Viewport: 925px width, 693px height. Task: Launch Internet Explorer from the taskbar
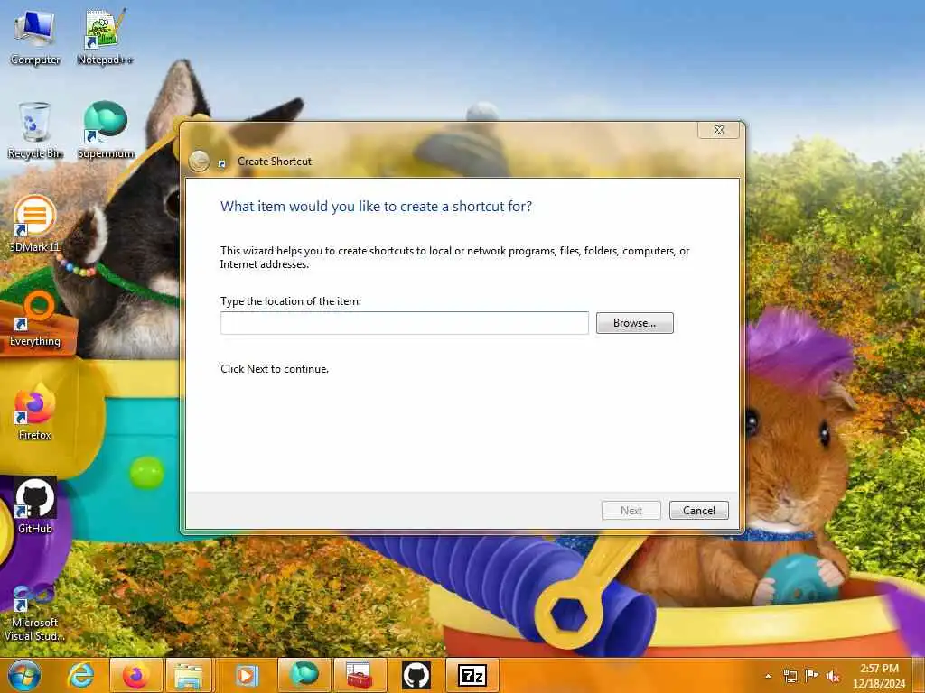80,675
